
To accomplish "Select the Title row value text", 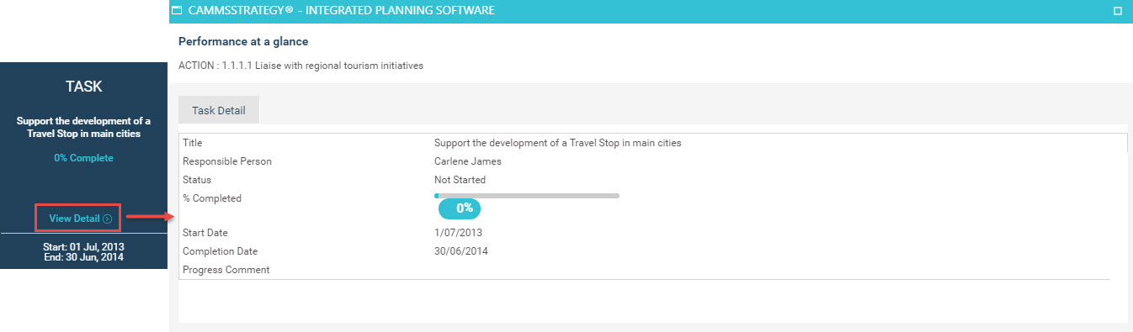I will [557, 143].
